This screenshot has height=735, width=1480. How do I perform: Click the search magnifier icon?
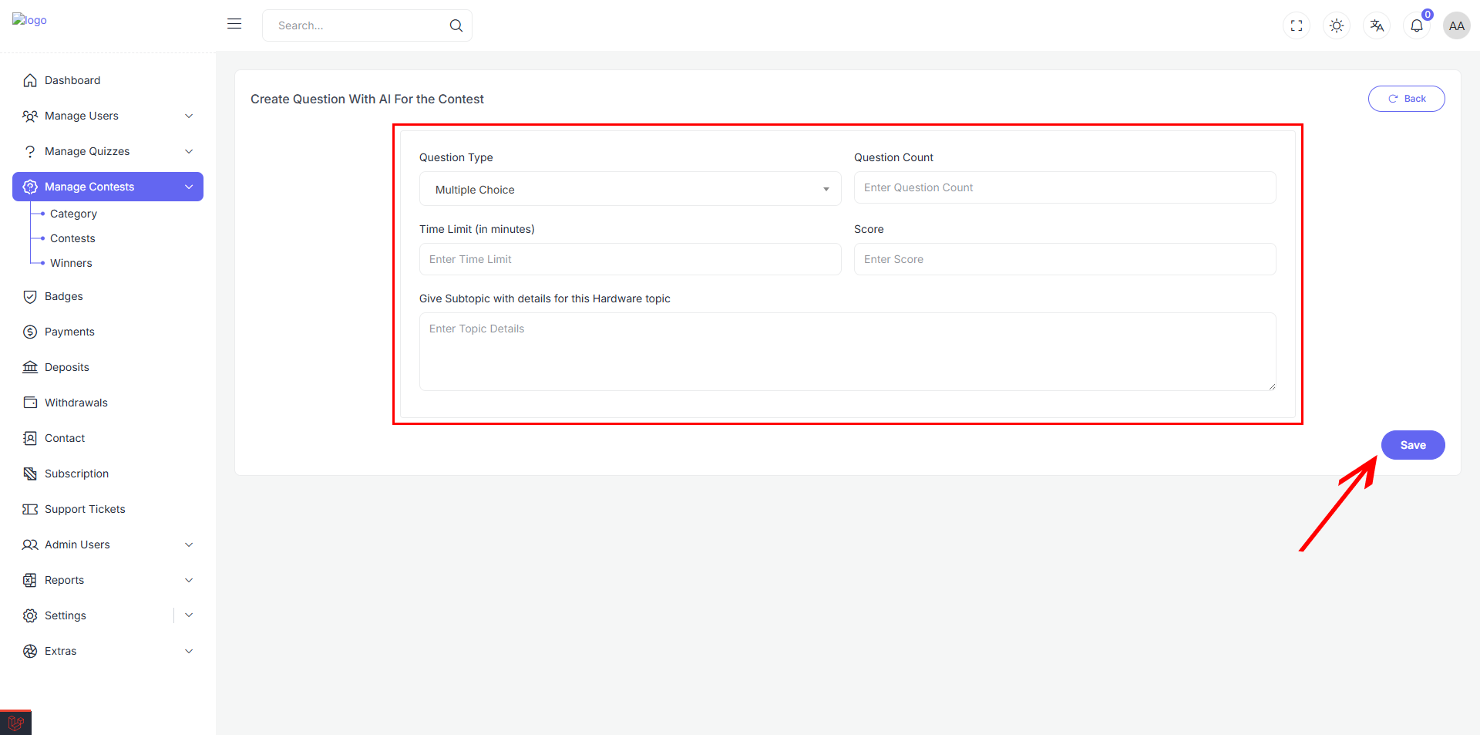coord(456,25)
